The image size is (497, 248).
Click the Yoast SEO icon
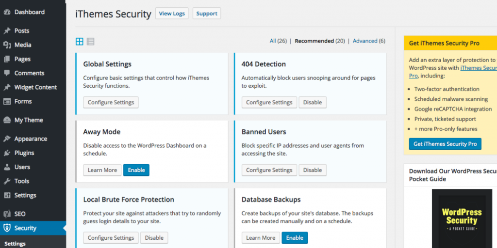[7, 214]
